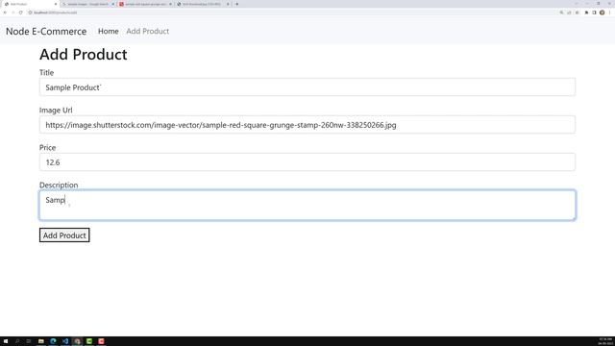
Task: Click the Price input field
Action: 307,162
